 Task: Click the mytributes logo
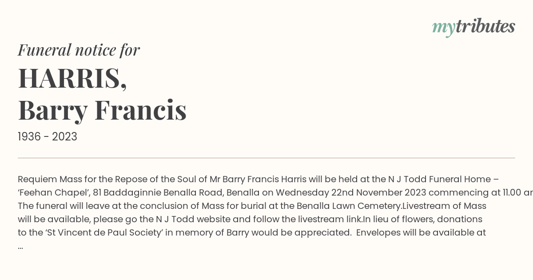473,27
